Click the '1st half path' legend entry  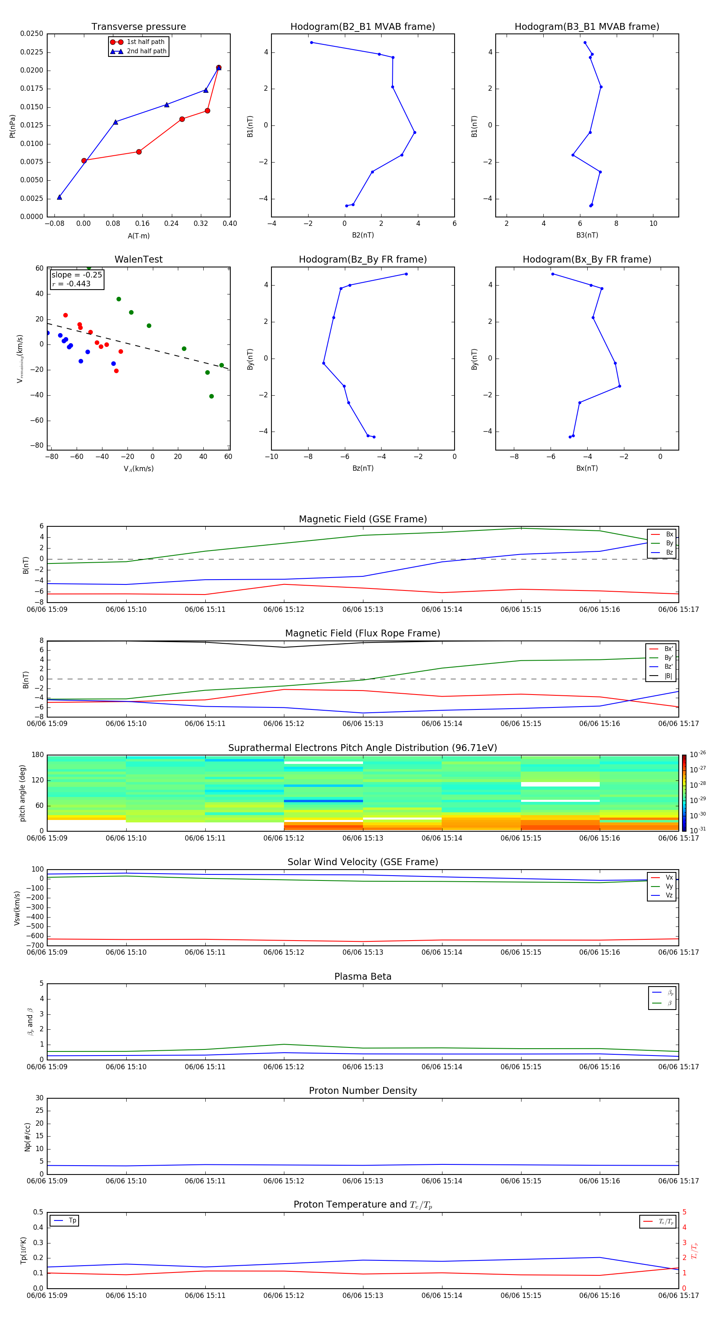point(138,42)
